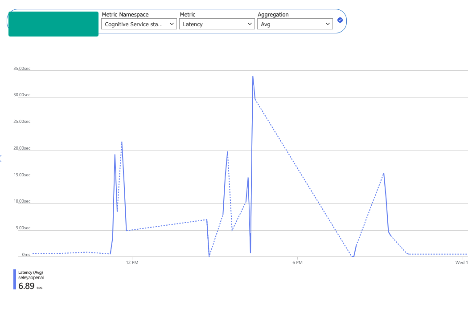
Task: Click the 30.00sec y-axis label
Action: point(22,95)
